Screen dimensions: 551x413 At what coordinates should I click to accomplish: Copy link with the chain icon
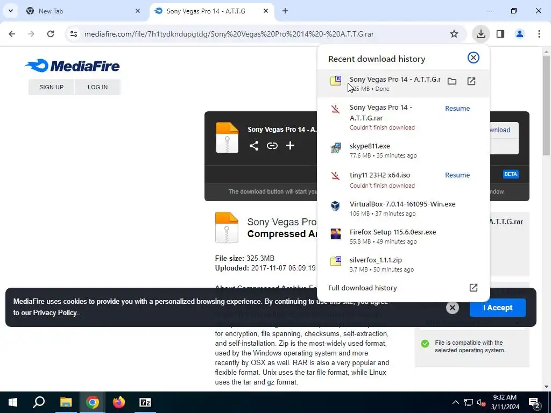pos(272,146)
